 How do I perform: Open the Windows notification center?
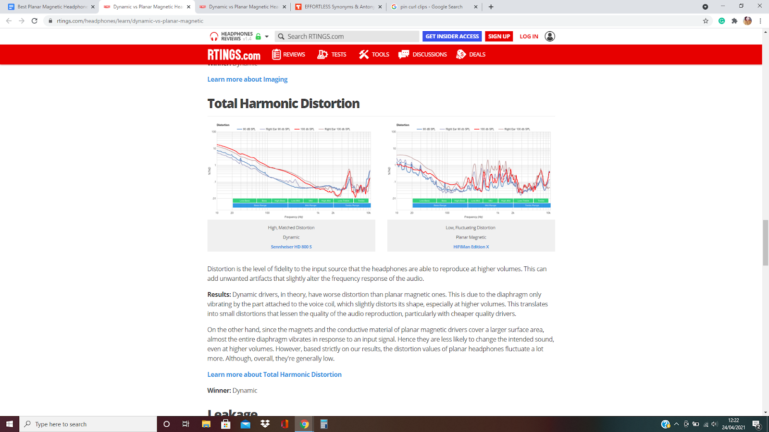tap(757, 424)
